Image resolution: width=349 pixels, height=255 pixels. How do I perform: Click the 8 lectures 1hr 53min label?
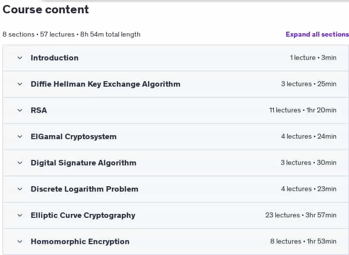click(x=303, y=242)
